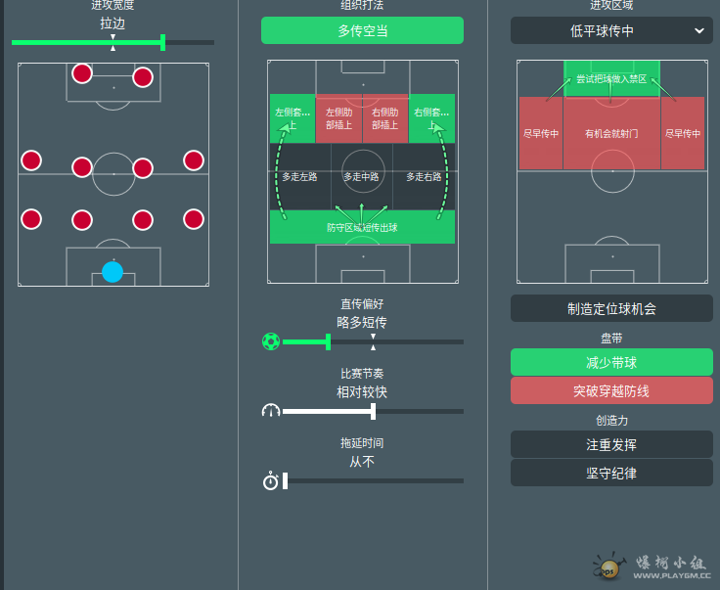Click the 进攻宽度 attacking width slider handle
The width and height of the screenshot is (720, 590).
[162, 42]
